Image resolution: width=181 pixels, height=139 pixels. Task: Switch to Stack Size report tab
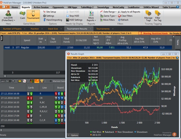53,29
